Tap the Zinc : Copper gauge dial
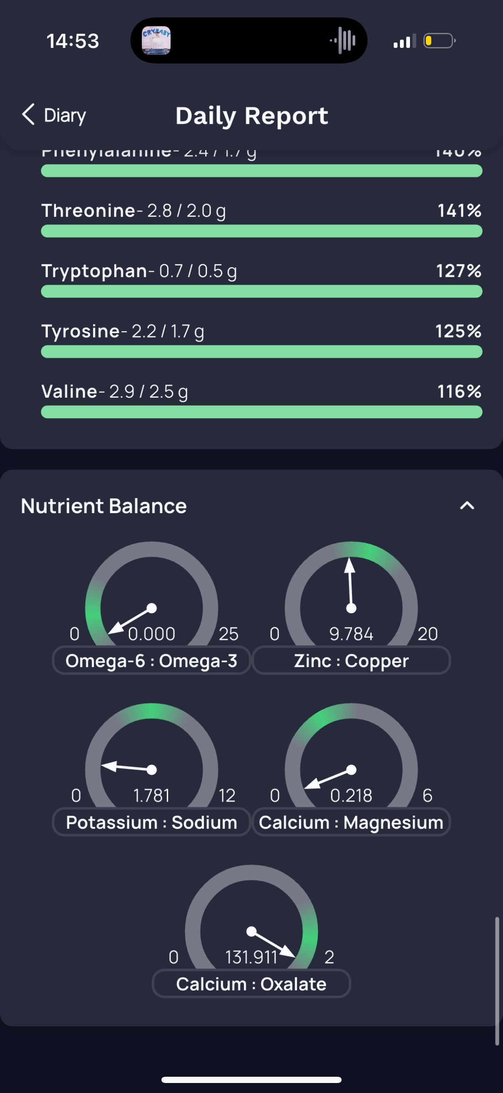503x1093 pixels. (x=351, y=594)
